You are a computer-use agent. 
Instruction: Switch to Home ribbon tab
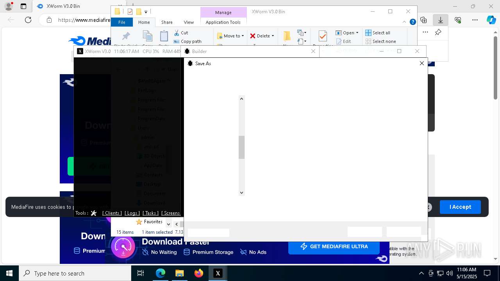[144, 22]
